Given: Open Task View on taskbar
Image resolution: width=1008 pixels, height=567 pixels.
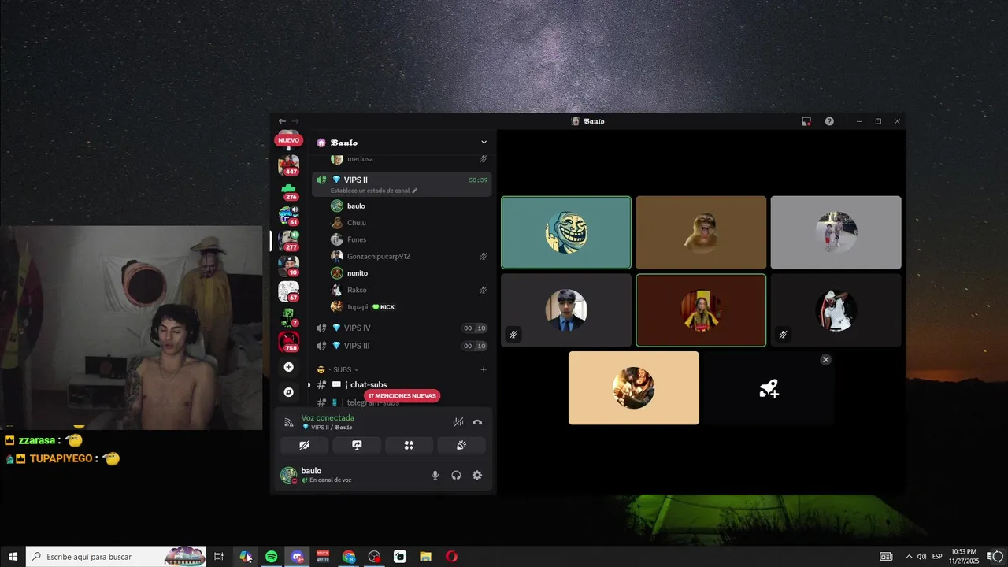Looking at the screenshot, I should point(219,557).
